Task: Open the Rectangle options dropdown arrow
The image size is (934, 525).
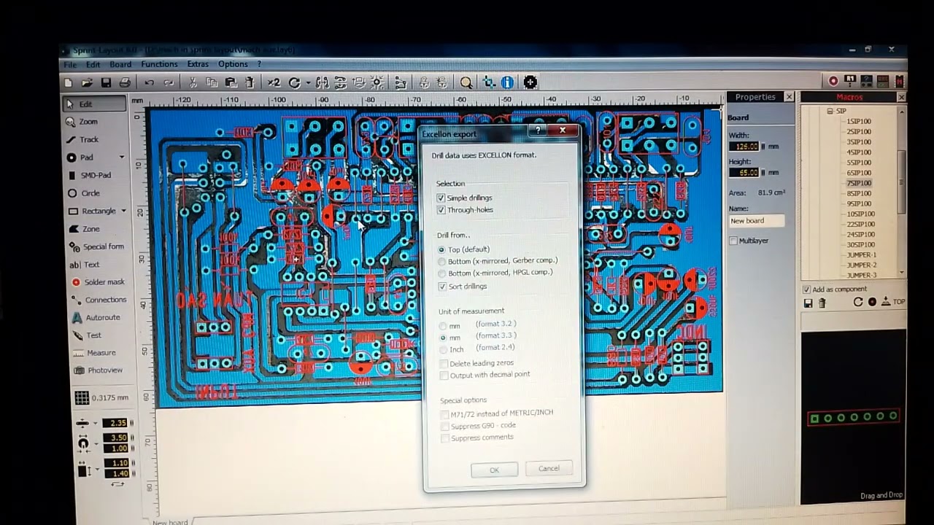Action: click(123, 211)
